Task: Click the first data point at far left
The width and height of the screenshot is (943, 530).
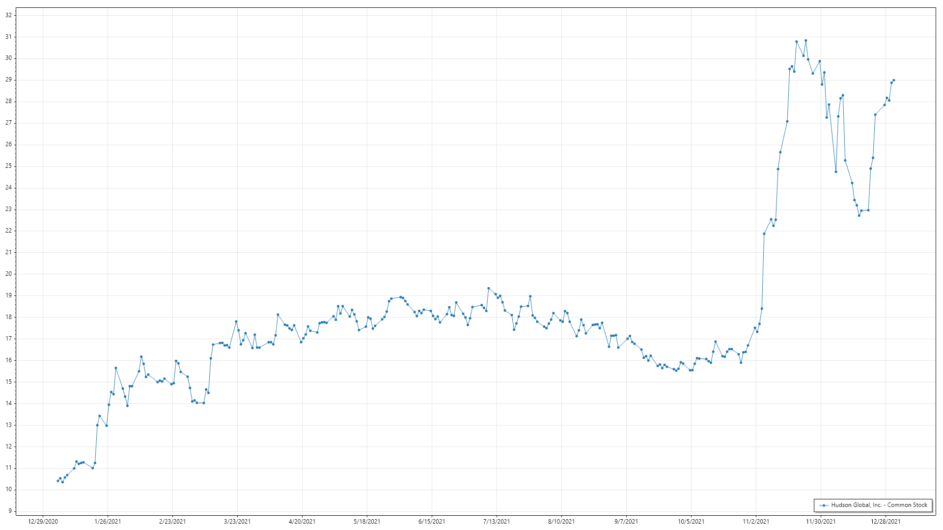Action: click(58, 481)
